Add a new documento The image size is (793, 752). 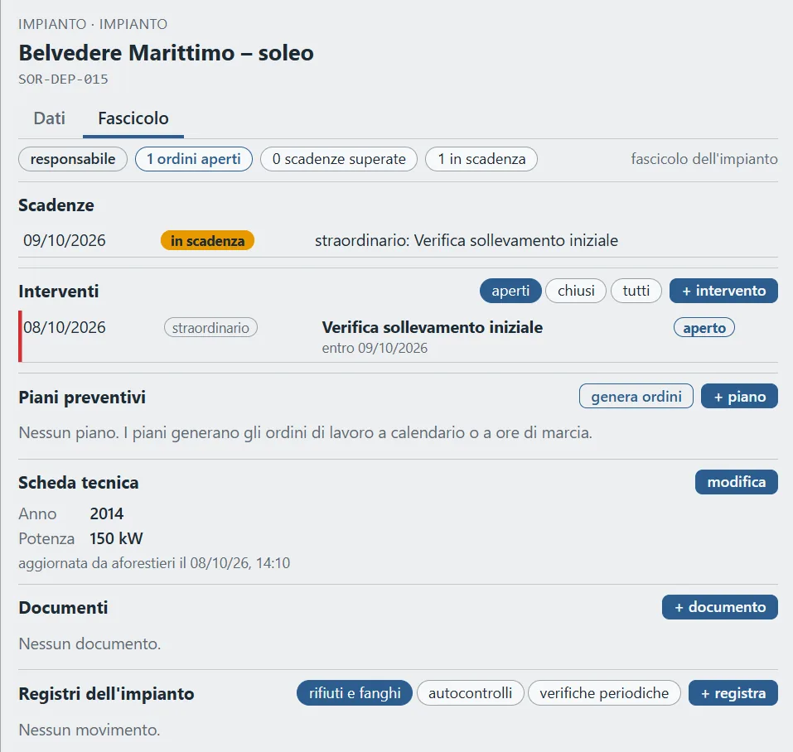point(720,607)
